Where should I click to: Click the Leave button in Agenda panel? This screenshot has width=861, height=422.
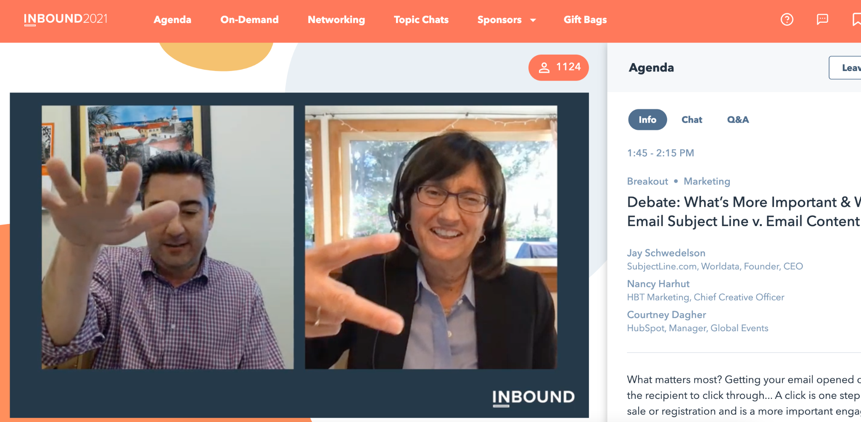(845, 68)
